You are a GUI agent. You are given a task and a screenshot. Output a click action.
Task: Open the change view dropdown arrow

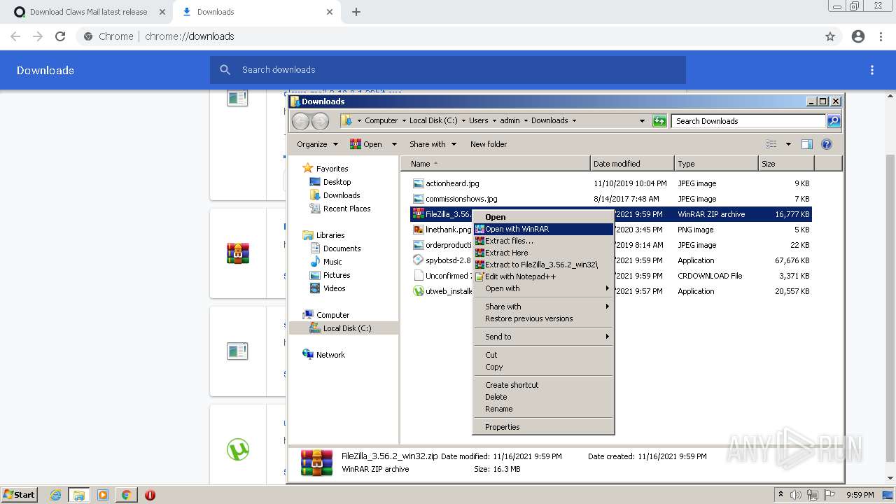tap(788, 144)
